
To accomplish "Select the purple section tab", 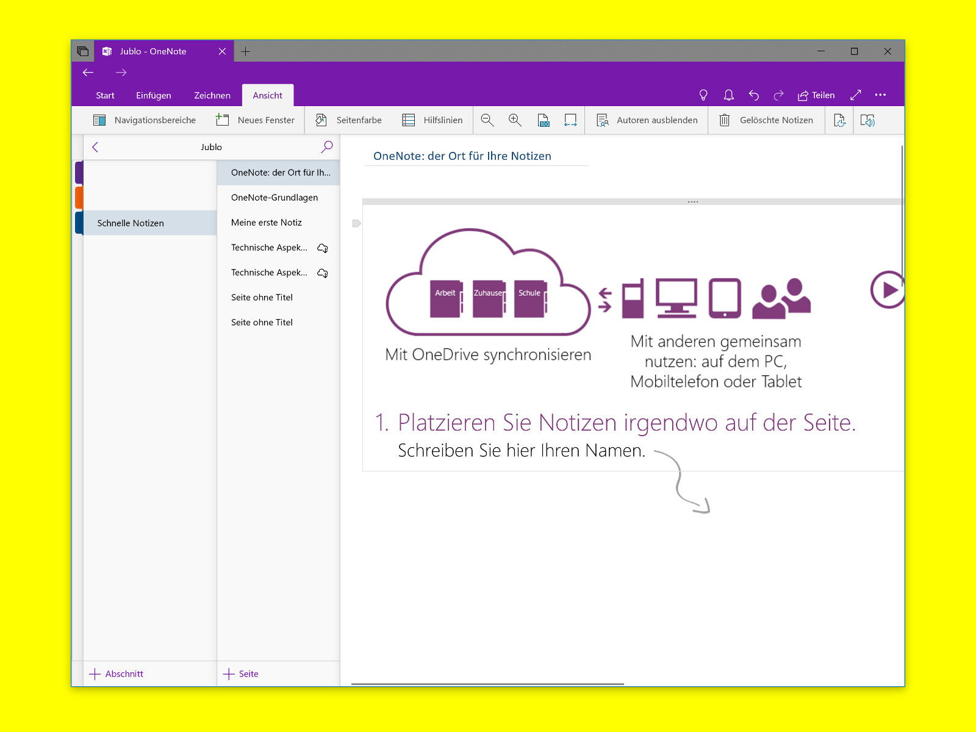I will pyautogui.click(x=79, y=173).
